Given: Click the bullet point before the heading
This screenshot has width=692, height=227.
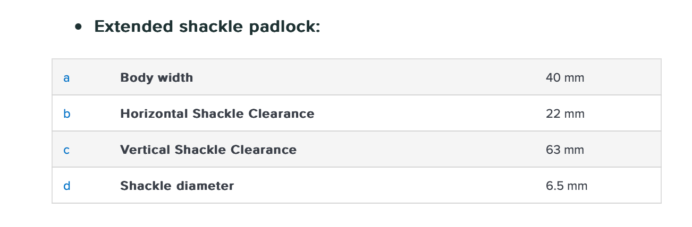Looking at the screenshot, I should (79, 27).
